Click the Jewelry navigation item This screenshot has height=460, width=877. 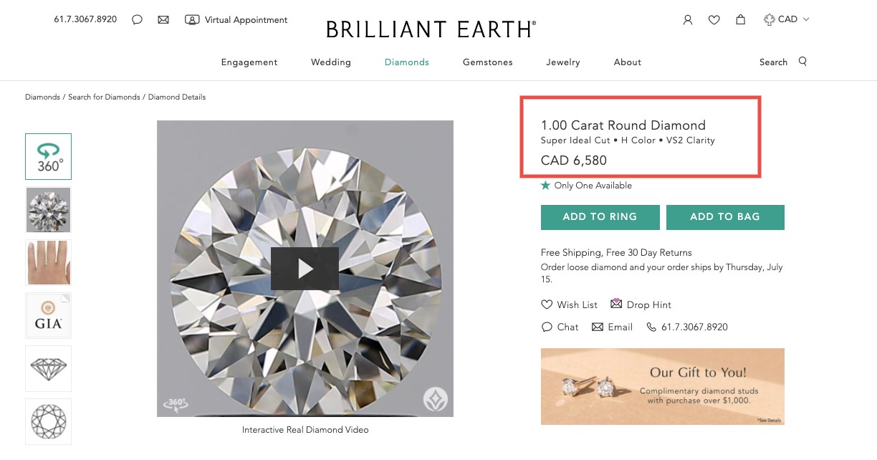pyautogui.click(x=562, y=62)
